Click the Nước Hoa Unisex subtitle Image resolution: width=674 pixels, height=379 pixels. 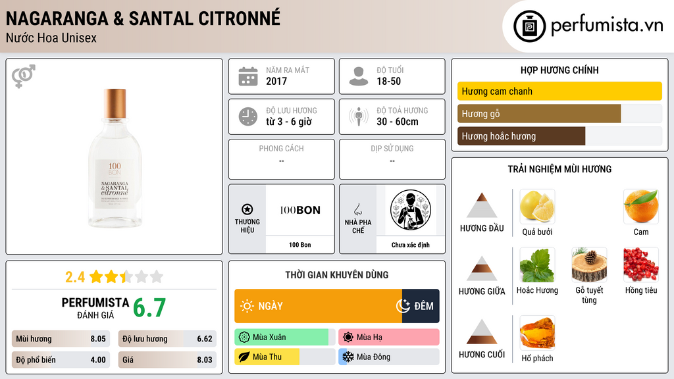pos(51,38)
